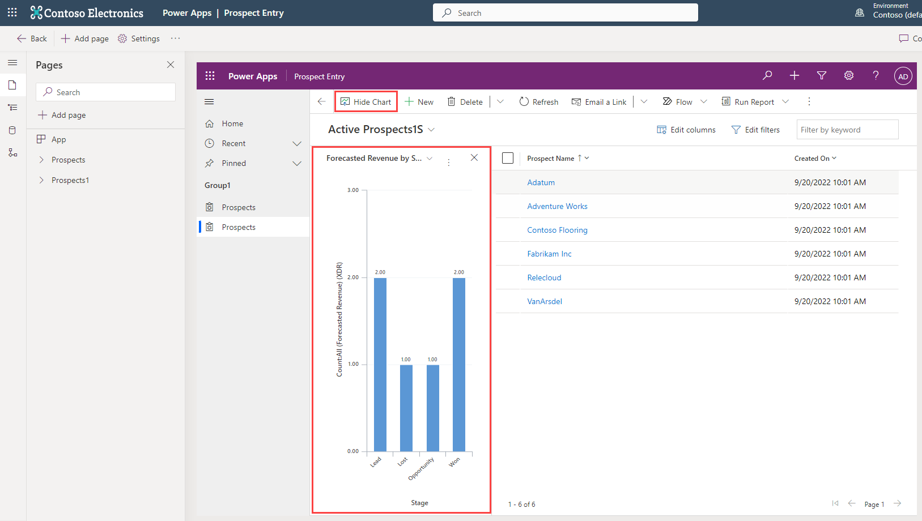
Task: Click New to create a prospect
Action: pyautogui.click(x=419, y=102)
